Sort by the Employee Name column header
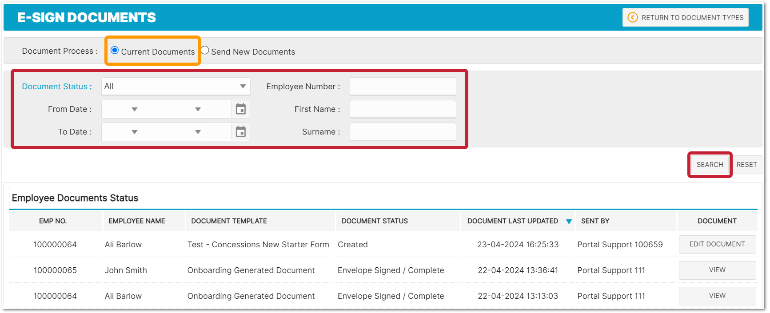Viewport: 770px width, 313px height. pos(137,221)
